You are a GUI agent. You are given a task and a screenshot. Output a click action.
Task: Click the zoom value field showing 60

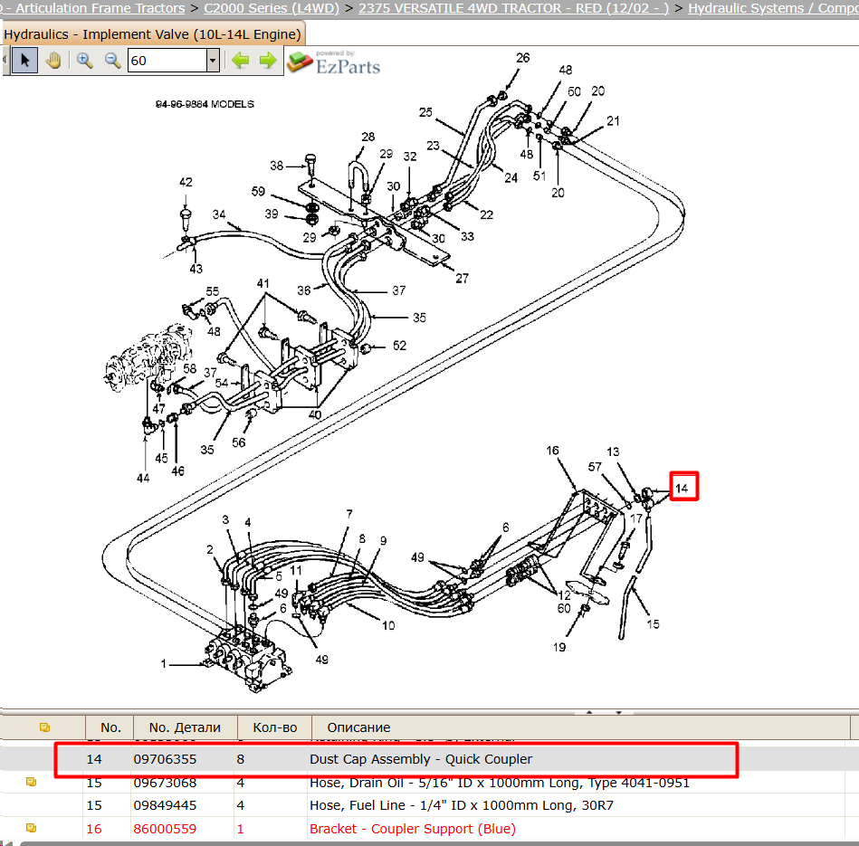pos(167,61)
